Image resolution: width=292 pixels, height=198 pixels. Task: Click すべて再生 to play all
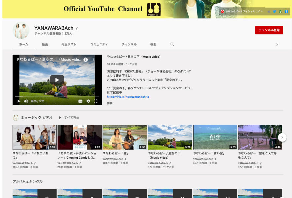[x=69, y=117]
